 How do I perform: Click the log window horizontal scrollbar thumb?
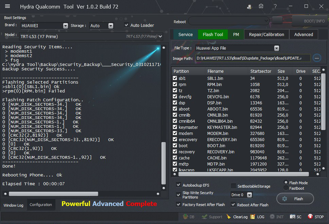click(x=53, y=193)
